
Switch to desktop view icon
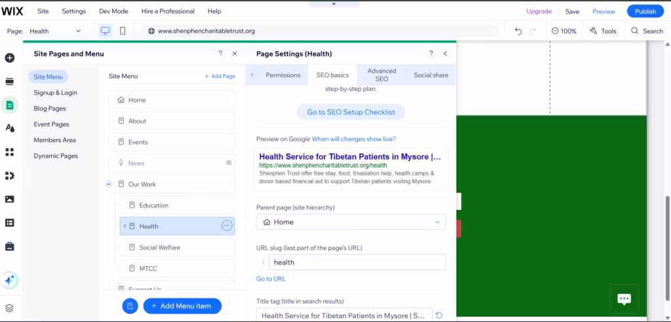pos(105,31)
